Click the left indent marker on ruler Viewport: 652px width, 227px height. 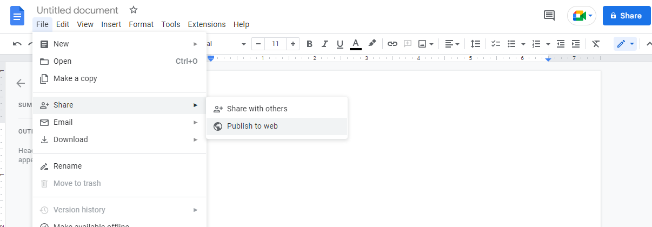coord(211,58)
